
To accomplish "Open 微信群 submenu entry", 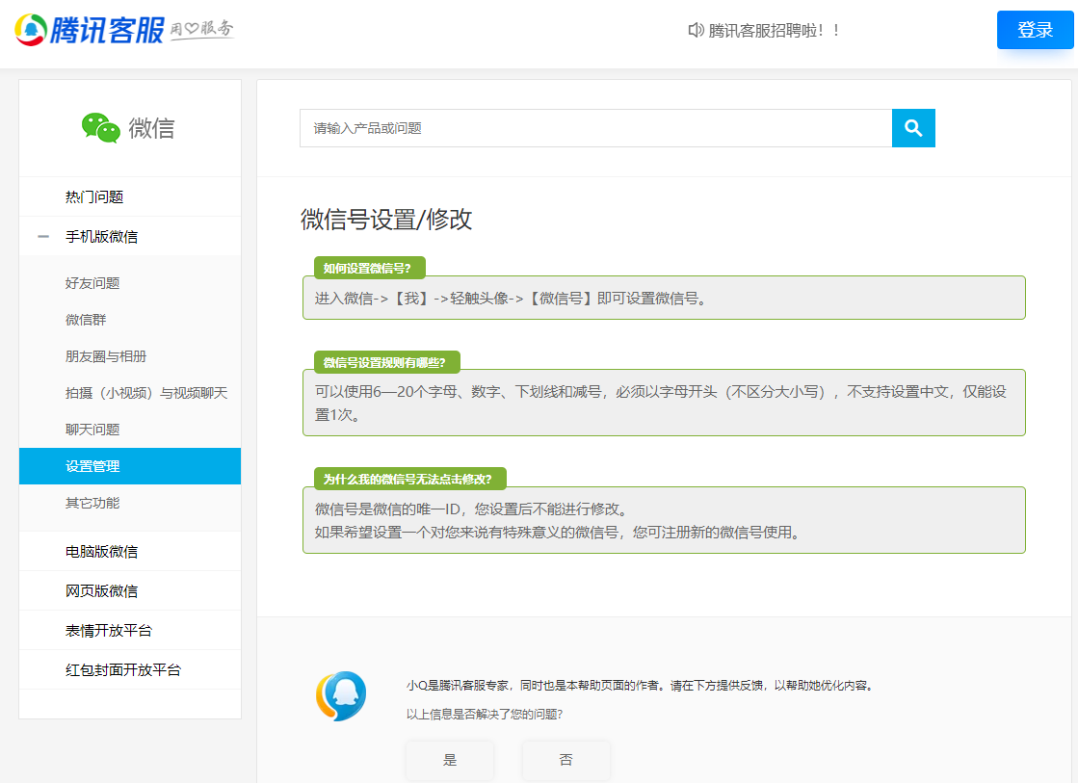I will coord(85,320).
